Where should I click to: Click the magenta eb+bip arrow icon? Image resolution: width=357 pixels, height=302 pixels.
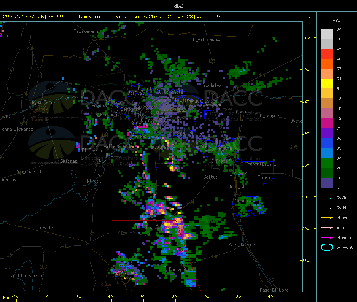coord(327,238)
